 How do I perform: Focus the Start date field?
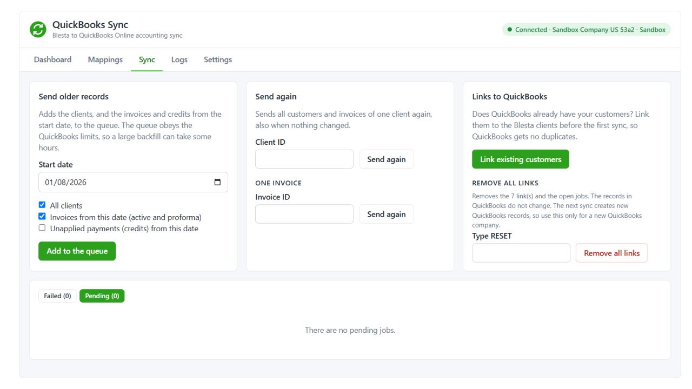point(133,182)
